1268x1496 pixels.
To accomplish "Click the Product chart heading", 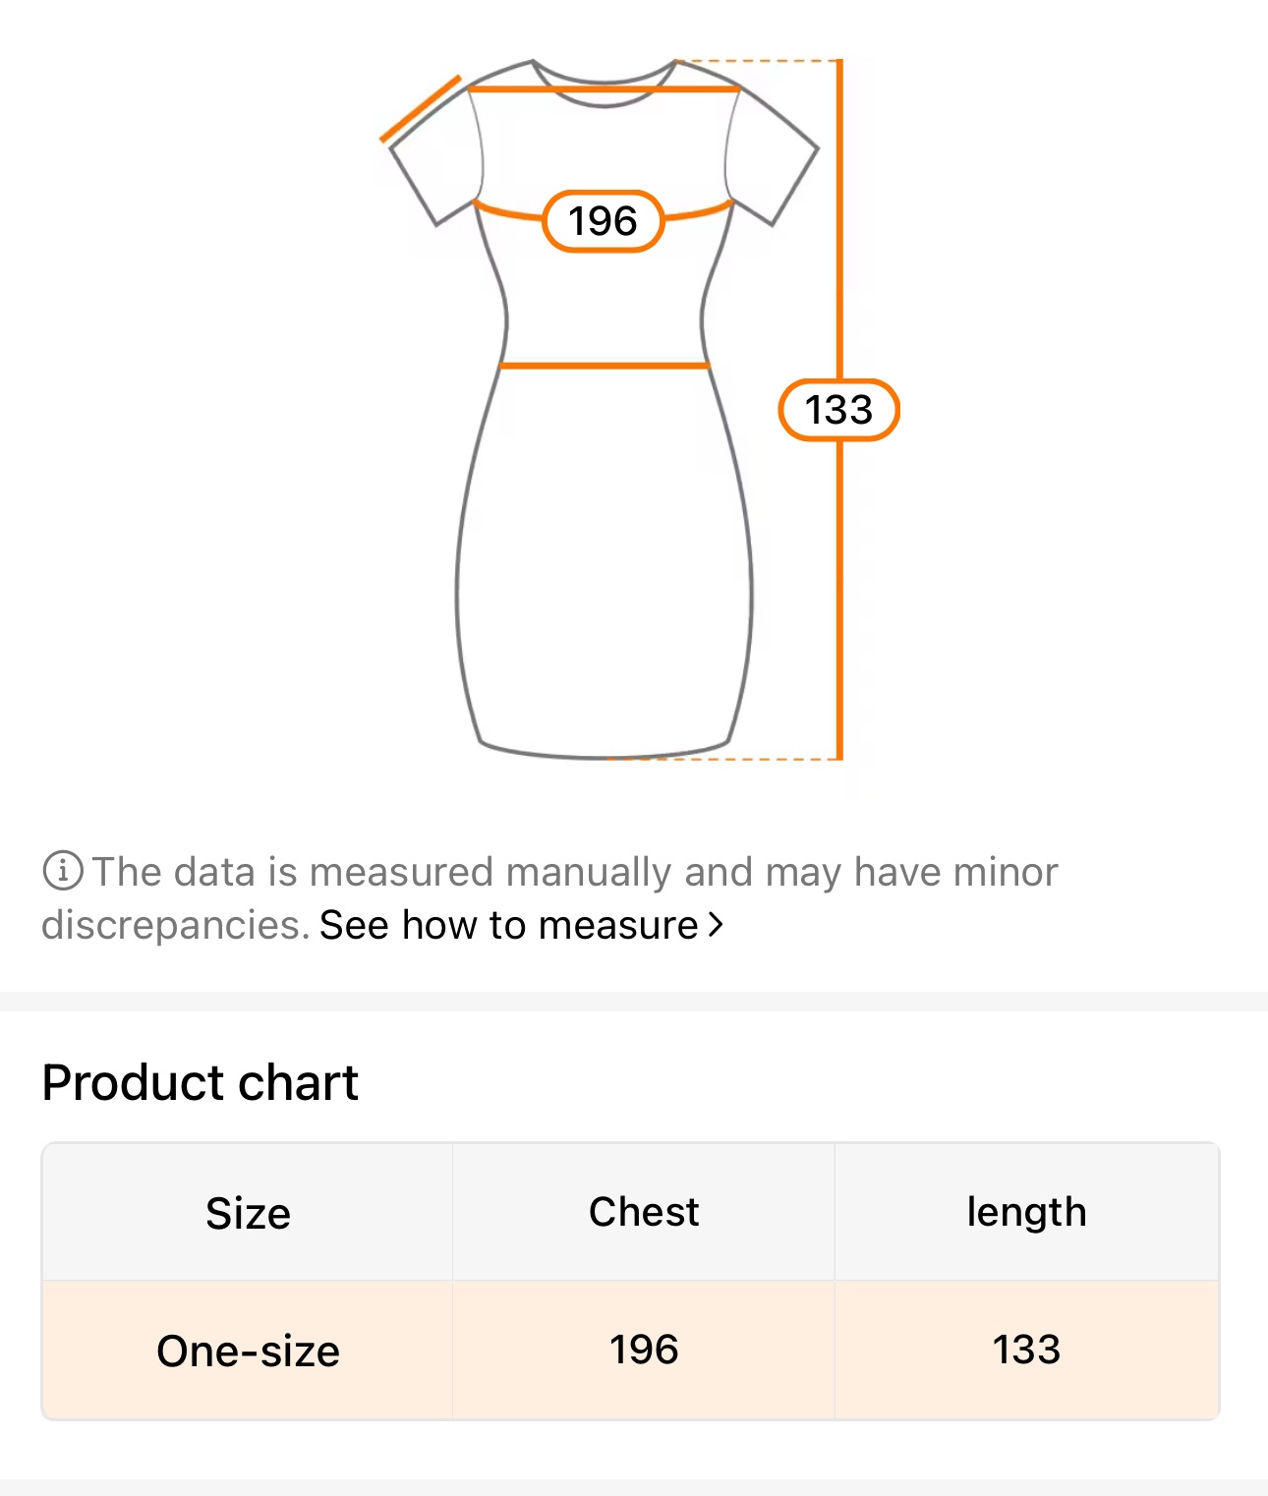I will tap(200, 1082).
